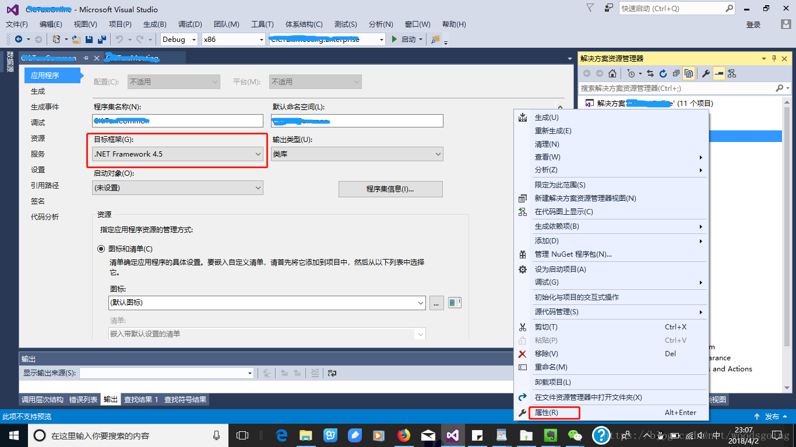Click the Save All toolbar icon
This screenshot has width=796, height=447.
pos(101,39)
